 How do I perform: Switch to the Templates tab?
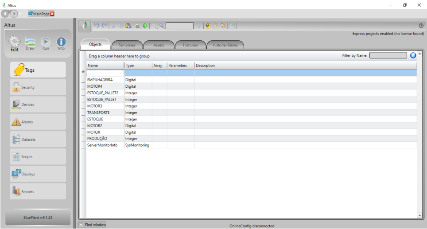tap(127, 45)
